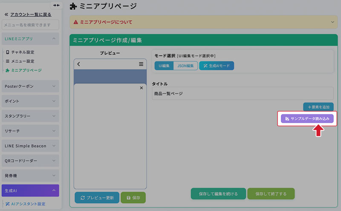Screen dimensions: 341x211
Task: Click the blue header area in the phone preview
Action: click(110, 76)
